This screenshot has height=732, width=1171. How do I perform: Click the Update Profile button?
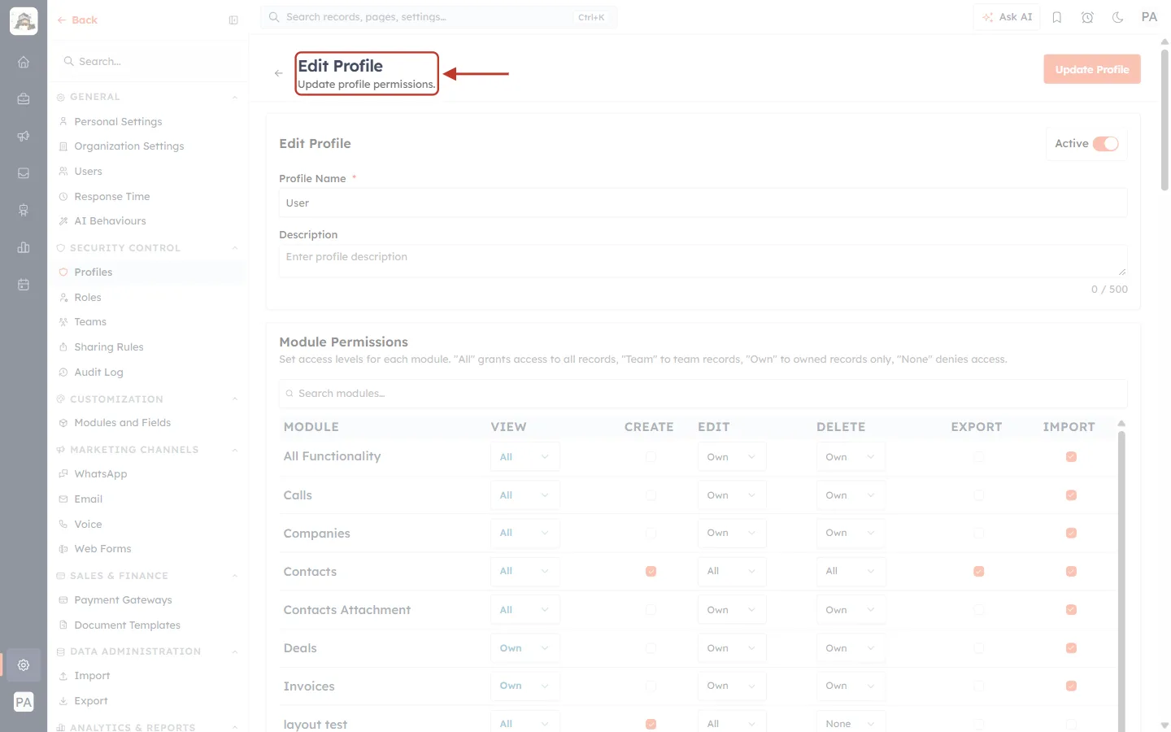click(1092, 70)
